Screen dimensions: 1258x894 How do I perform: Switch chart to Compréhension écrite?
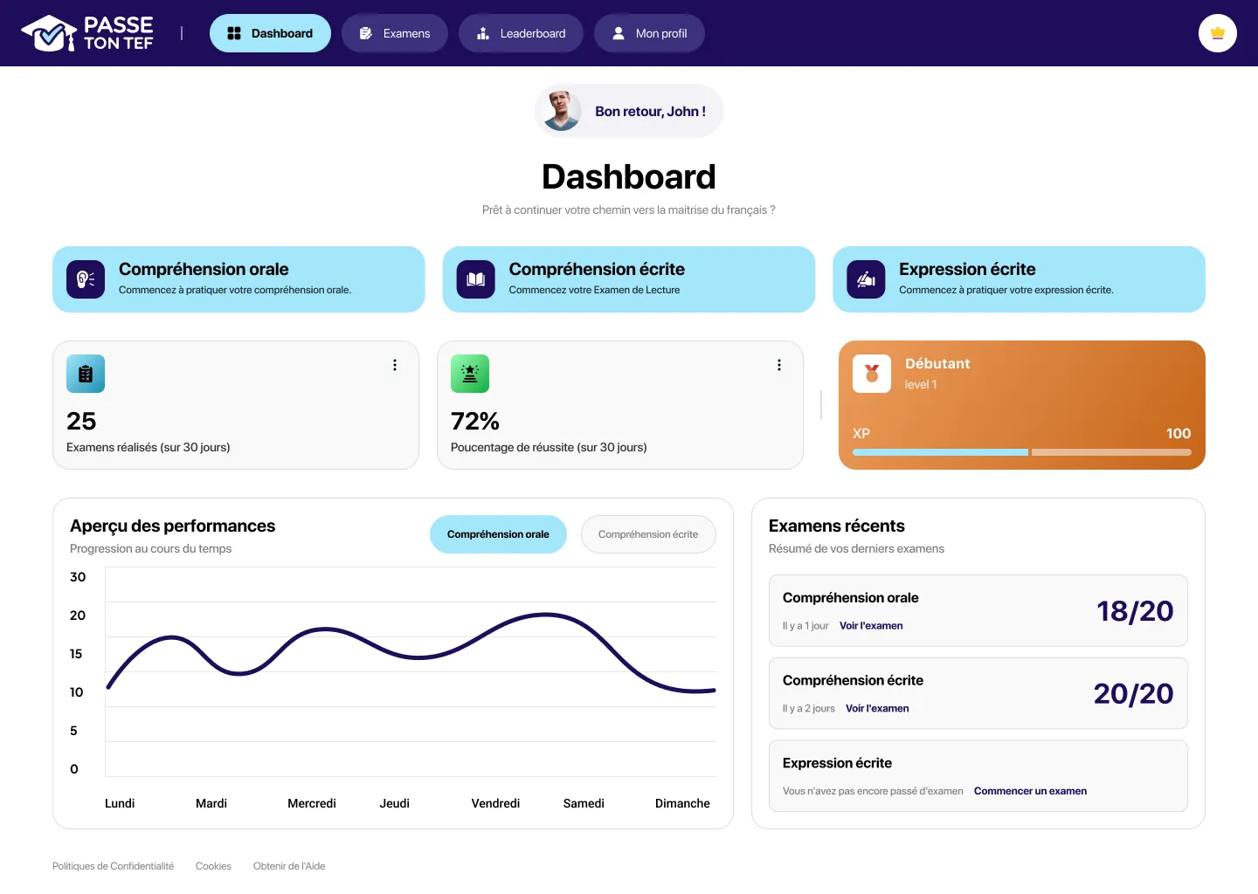[648, 534]
